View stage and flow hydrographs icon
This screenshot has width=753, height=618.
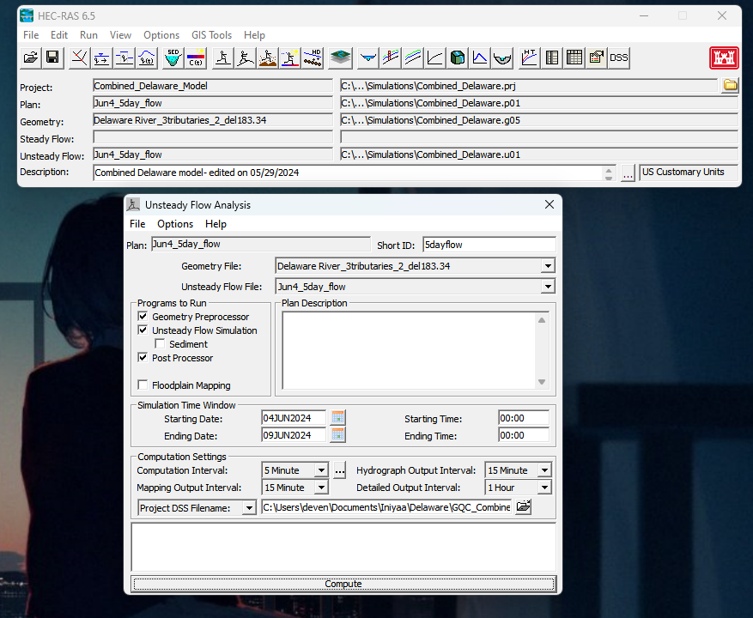click(480, 58)
